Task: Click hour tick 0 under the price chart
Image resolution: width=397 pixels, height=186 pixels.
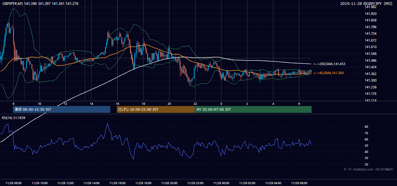Action: 221,104
